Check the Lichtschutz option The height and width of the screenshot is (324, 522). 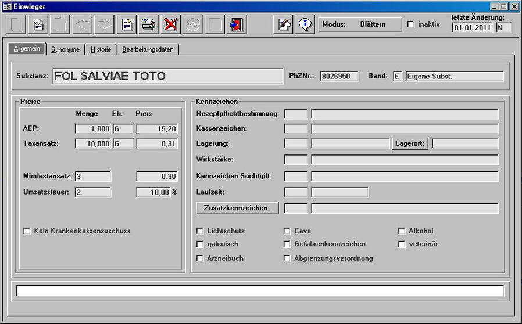[200, 231]
